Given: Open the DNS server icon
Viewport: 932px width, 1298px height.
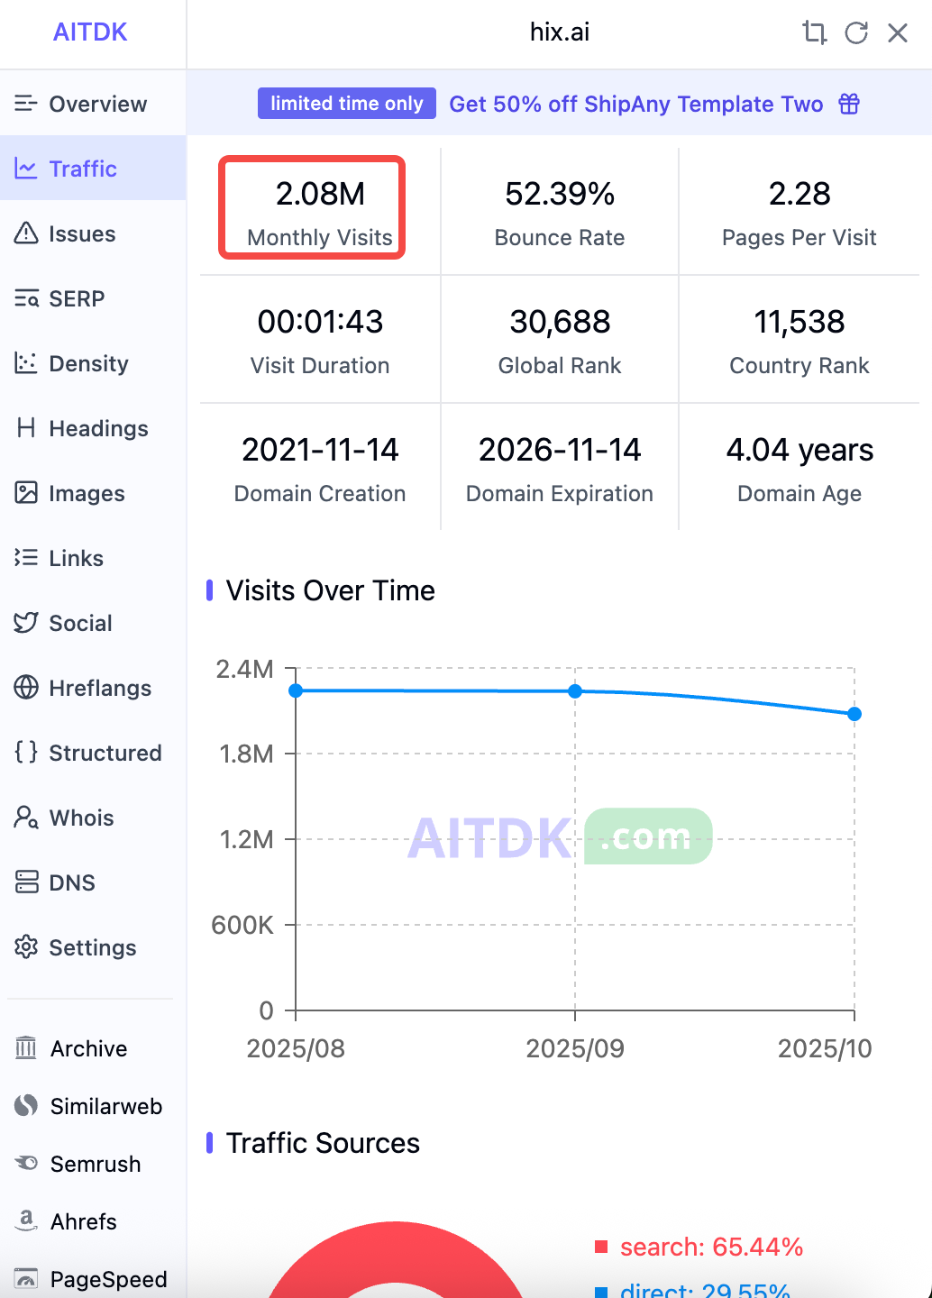Looking at the screenshot, I should click(x=26, y=882).
